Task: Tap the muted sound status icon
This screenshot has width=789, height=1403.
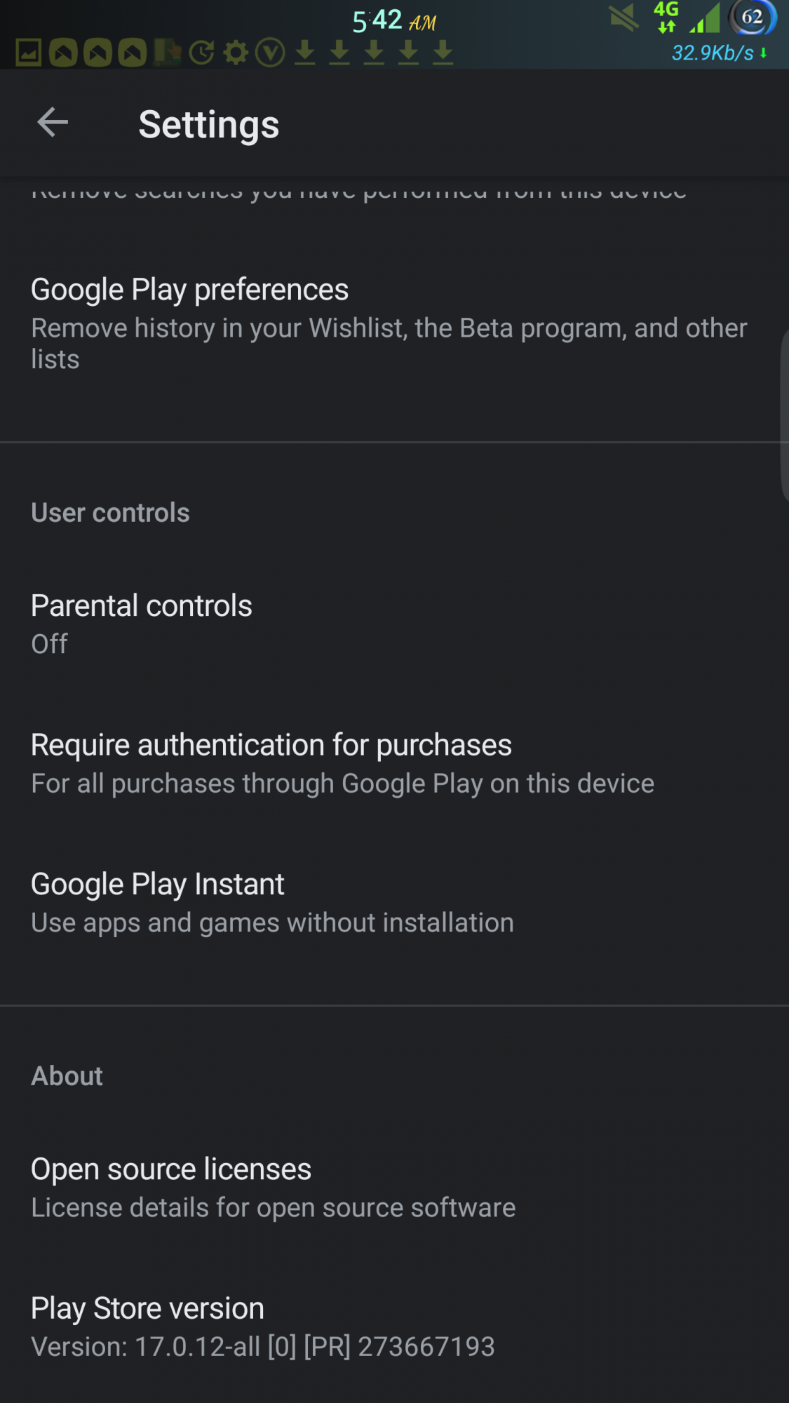Action: click(623, 18)
